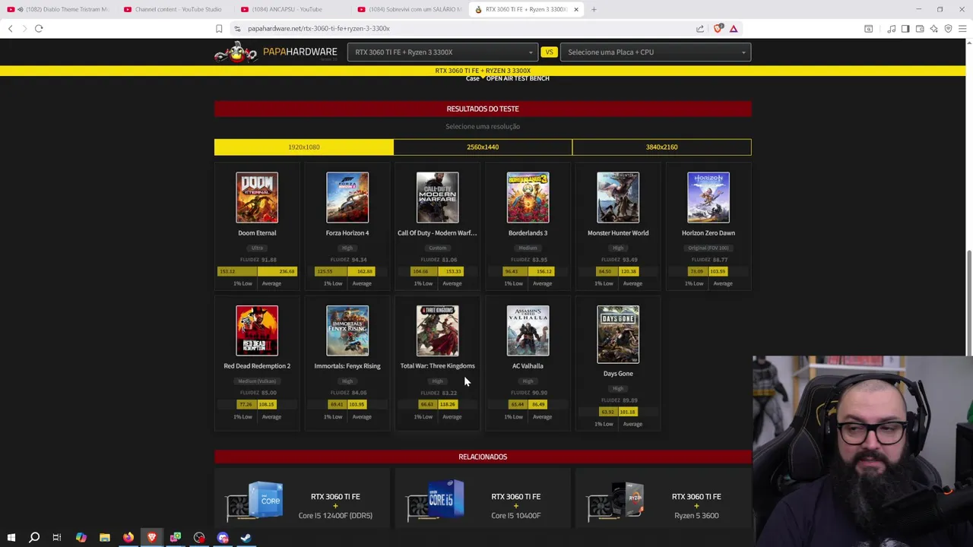Click the Borderlands 3 title text
Image resolution: width=973 pixels, height=547 pixels.
click(x=528, y=233)
